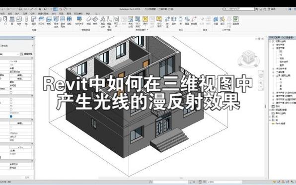Screen dimensions: 296x185
Task: Expand the 视图 (全部) node in project browser
Action: tap(270, 41)
